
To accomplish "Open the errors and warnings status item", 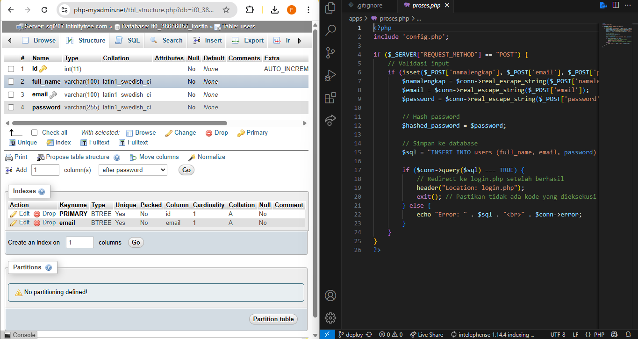I will [391, 335].
